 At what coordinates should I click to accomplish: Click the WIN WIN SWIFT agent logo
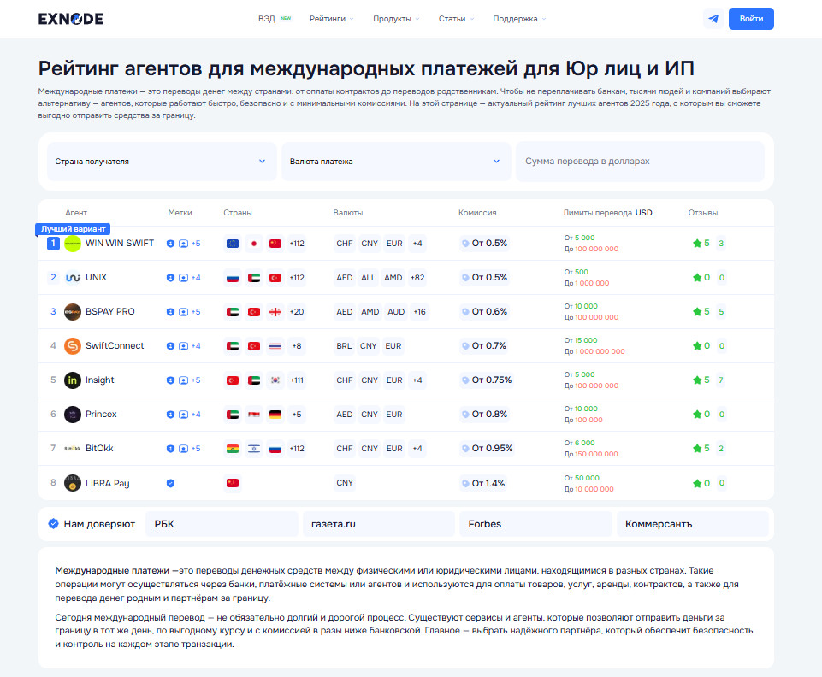click(x=73, y=244)
